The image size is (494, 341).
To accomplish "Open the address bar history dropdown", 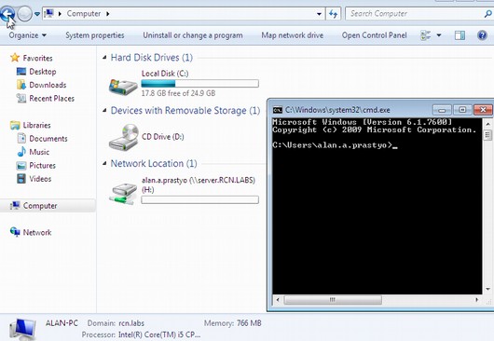I will tap(319, 14).
